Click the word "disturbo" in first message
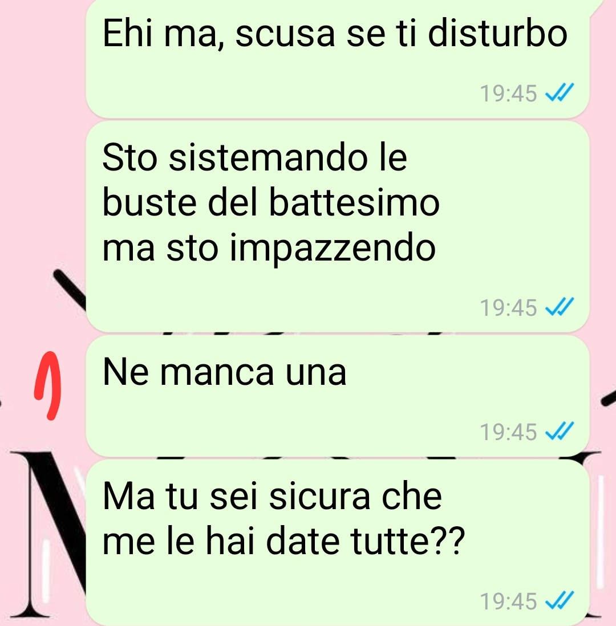The image size is (616, 626). [x=497, y=32]
